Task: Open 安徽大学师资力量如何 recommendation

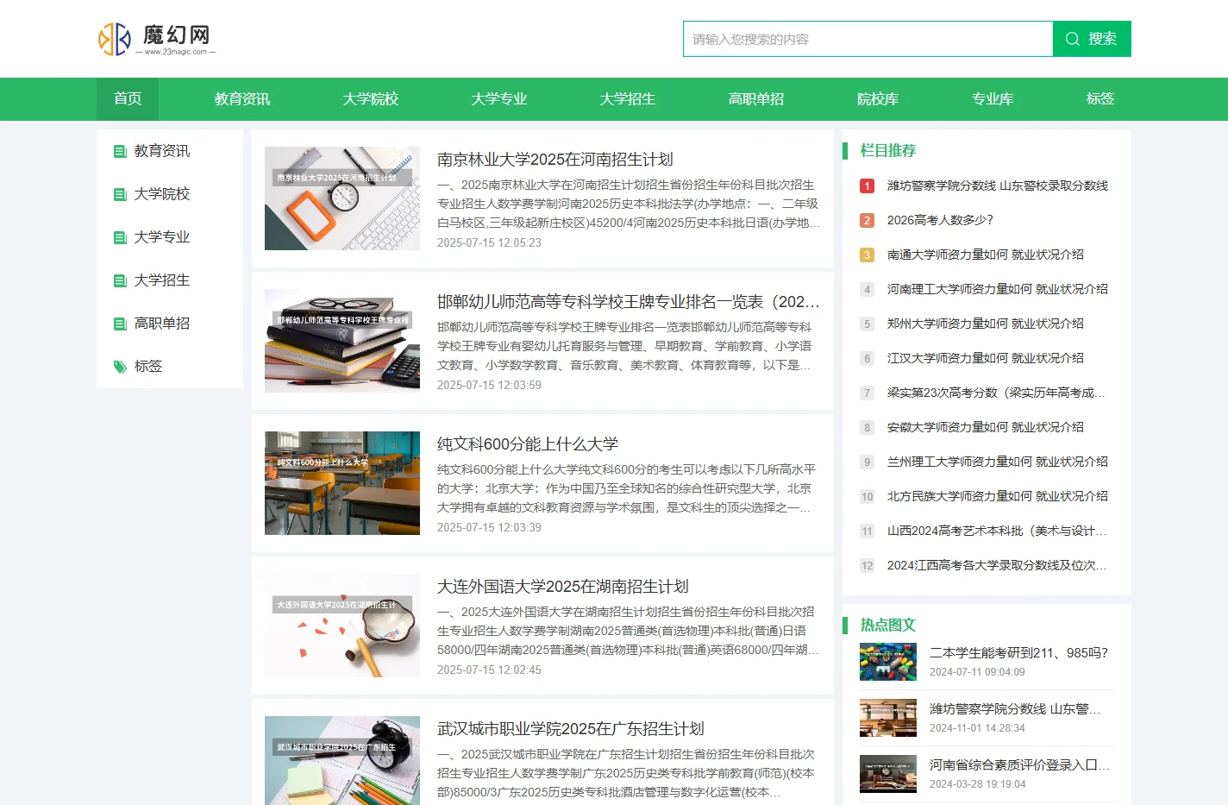Action: pyautogui.click(x=985, y=427)
